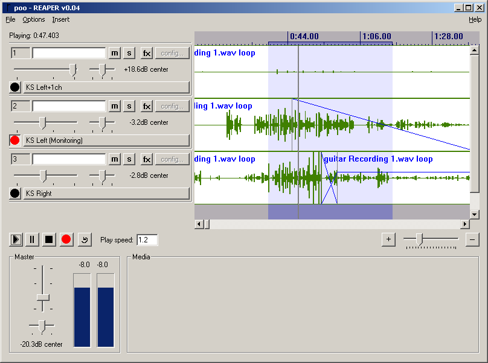Solo track 1
The width and height of the screenshot is (488, 363).
(129, 53)
